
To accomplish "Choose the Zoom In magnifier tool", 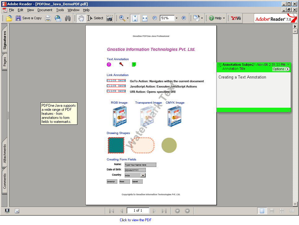I will click(x=122, y=18).
